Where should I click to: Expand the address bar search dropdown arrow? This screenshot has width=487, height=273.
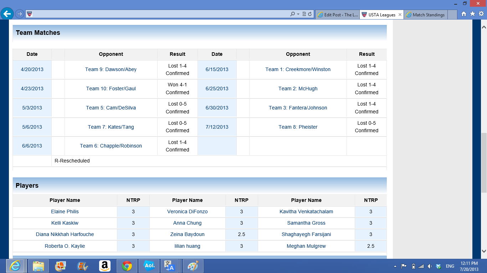point(298,14)
